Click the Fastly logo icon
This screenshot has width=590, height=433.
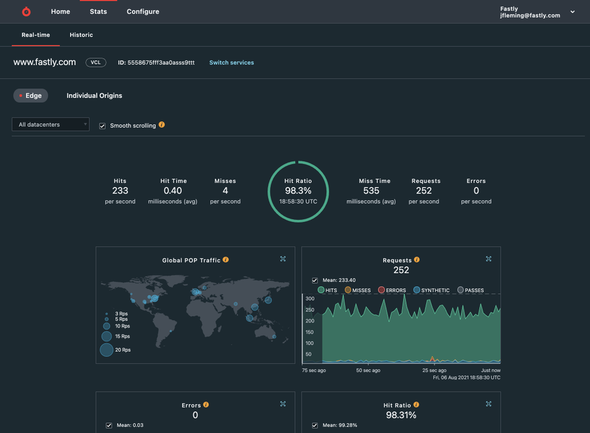(x=26, y=12)
